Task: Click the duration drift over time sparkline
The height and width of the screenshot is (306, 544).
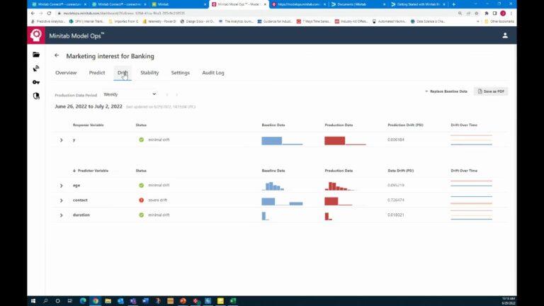Action: tap(471, 215)
